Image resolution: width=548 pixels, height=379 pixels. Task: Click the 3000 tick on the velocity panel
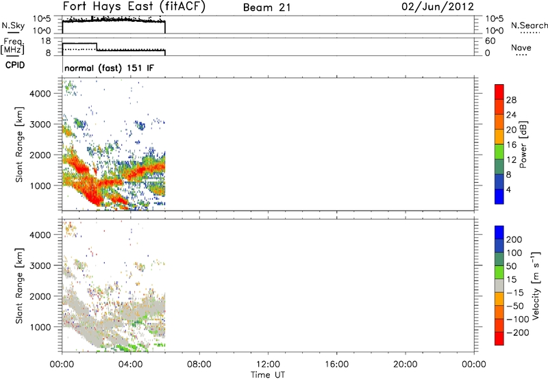coord(40,265)
